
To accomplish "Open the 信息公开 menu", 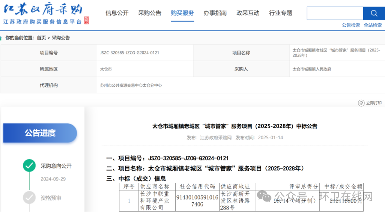I will 117,13.
